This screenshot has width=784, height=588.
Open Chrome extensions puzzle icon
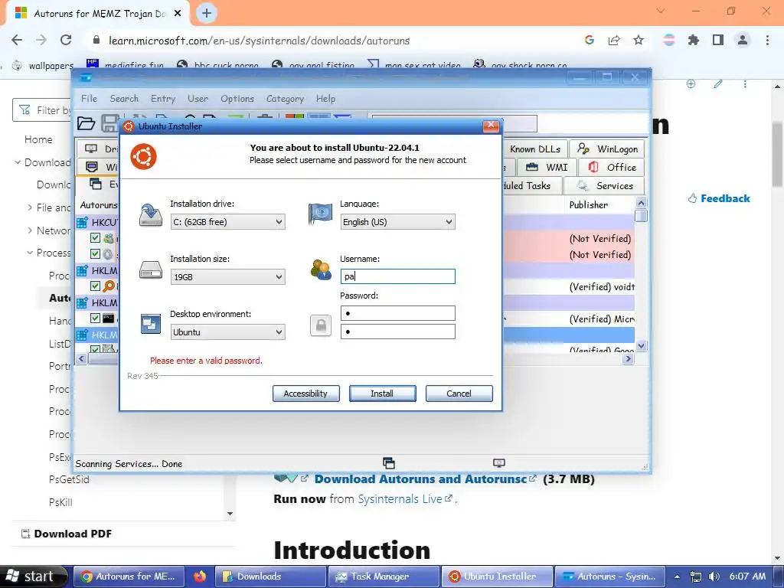click(694, 40)
